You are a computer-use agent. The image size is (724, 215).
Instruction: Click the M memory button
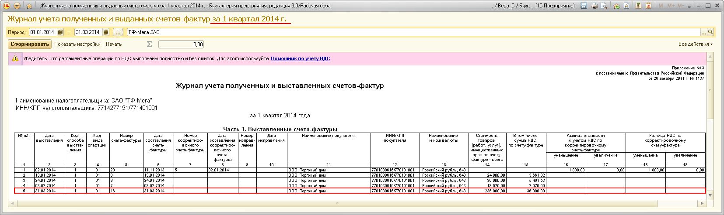pos(661,6)
